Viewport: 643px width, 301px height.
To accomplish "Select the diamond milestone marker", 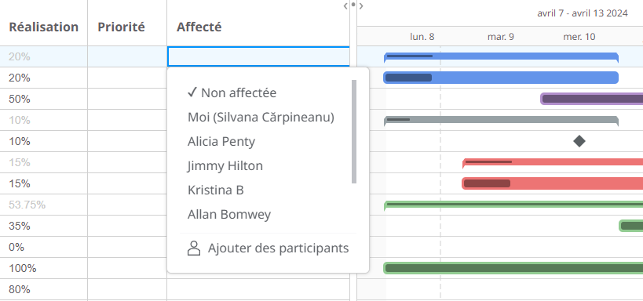I will coord(579,141).
